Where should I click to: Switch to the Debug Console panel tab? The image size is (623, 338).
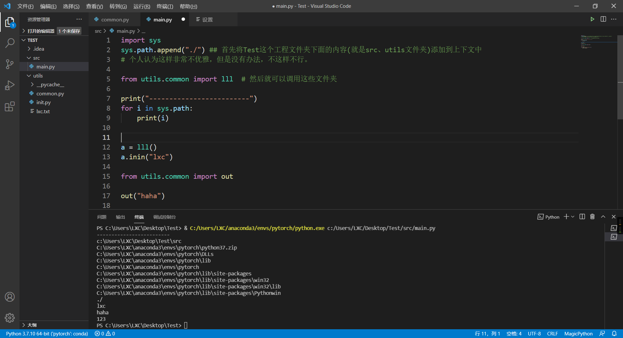[164, 217]
